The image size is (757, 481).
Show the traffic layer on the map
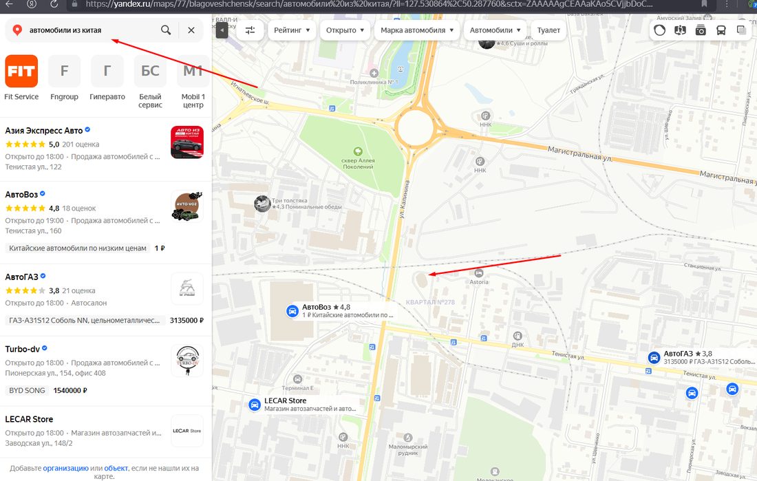(x=659, y=30)
